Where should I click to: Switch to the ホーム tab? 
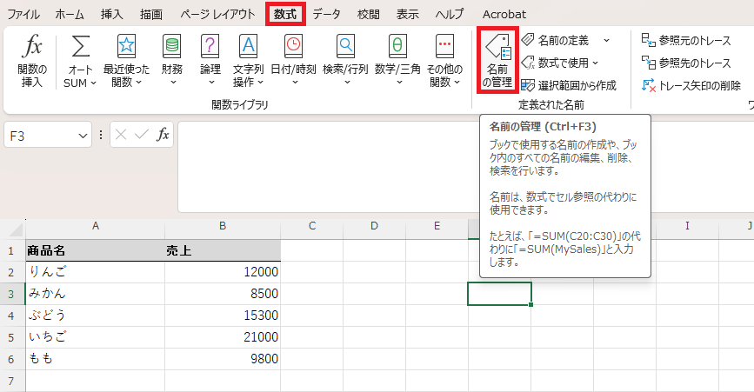pos(70,15)
